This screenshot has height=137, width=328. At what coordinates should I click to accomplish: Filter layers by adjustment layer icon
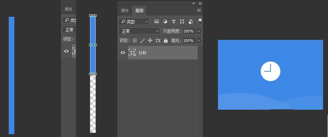tap(165, 21)
